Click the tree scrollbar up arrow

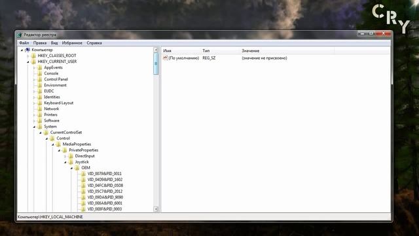coord(156,50)
